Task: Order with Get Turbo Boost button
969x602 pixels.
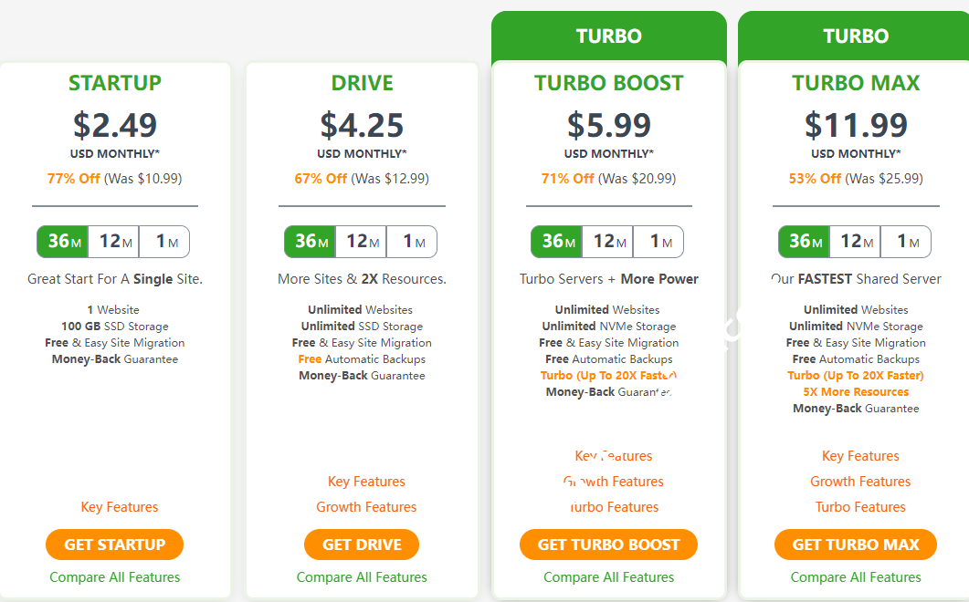Action: pyautogui.click(x=608, y=545)
